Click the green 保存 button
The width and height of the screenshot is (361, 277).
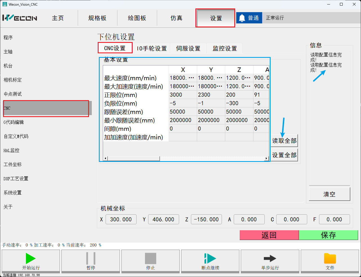click(x=328, y=235)
